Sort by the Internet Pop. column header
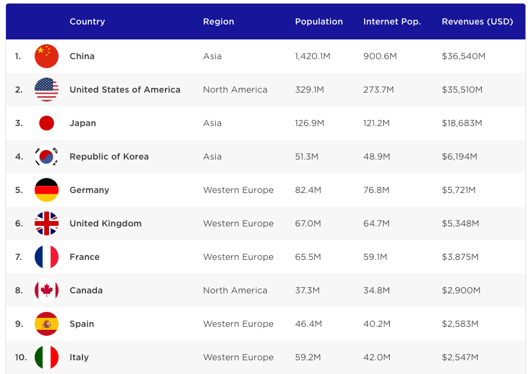532x374 pixels. click(x=392, y=22)
